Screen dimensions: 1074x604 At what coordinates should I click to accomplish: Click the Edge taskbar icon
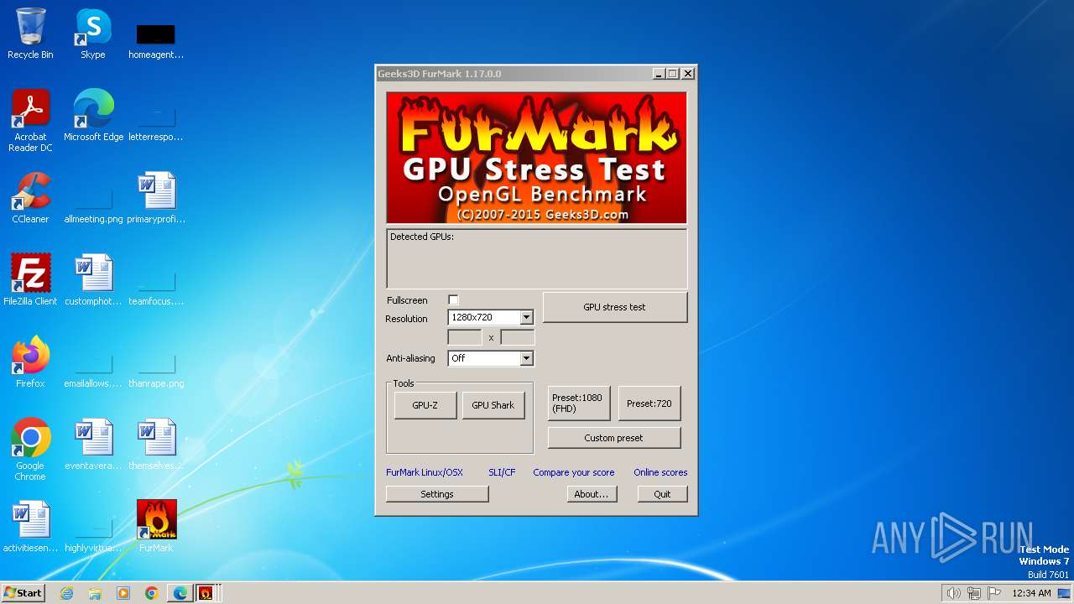coord(180,593)
